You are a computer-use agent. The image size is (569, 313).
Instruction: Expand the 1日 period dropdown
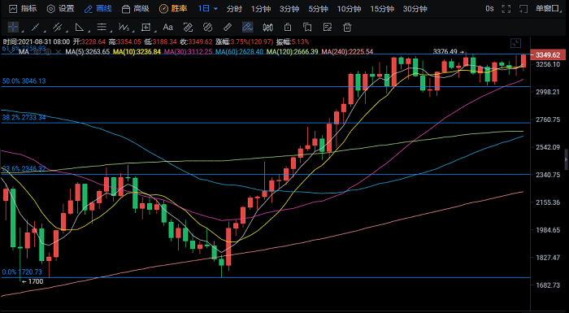coord(207,8)
